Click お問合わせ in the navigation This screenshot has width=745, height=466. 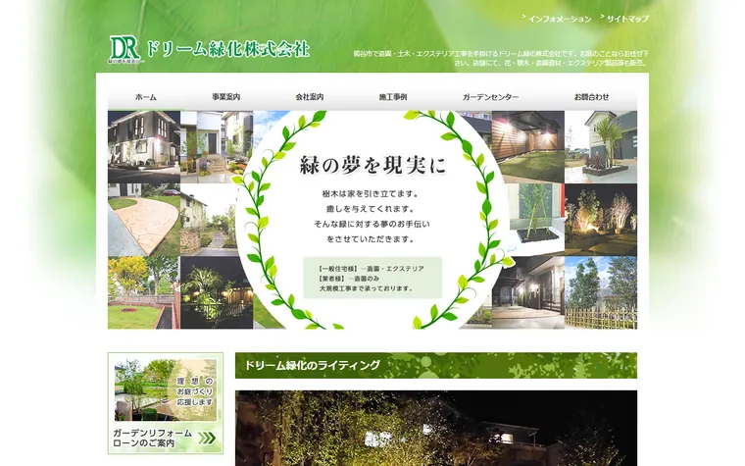point(591,97)
